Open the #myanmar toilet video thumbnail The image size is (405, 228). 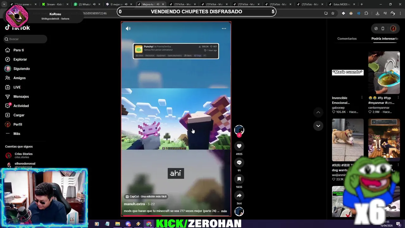click(x=384, y=73)
